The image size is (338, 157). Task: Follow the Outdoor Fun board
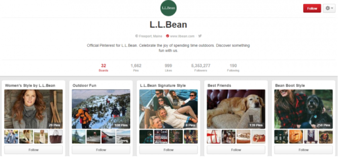tap(101, 150)
